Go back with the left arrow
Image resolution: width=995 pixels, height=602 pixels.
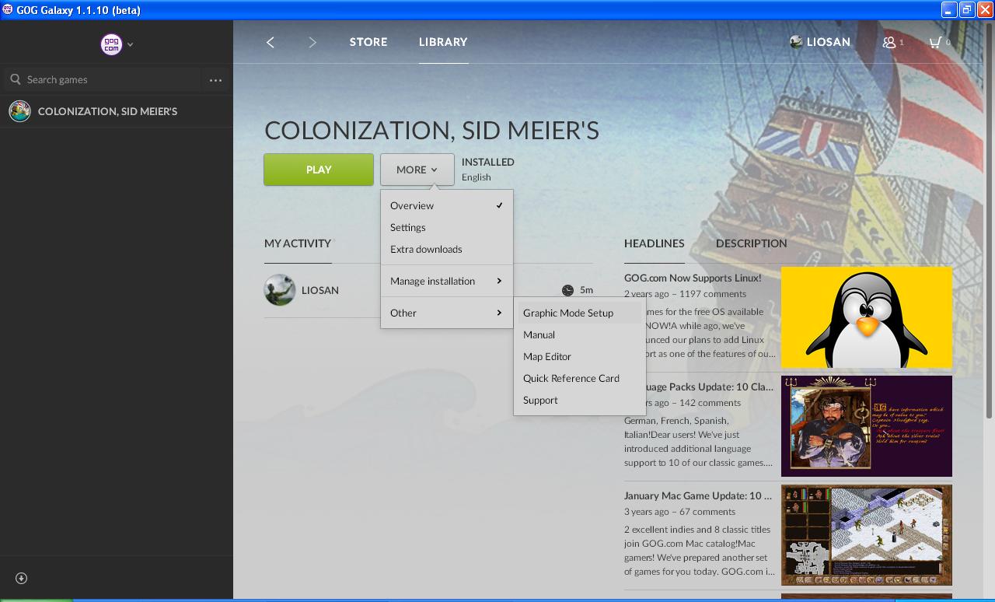[271, 42]
